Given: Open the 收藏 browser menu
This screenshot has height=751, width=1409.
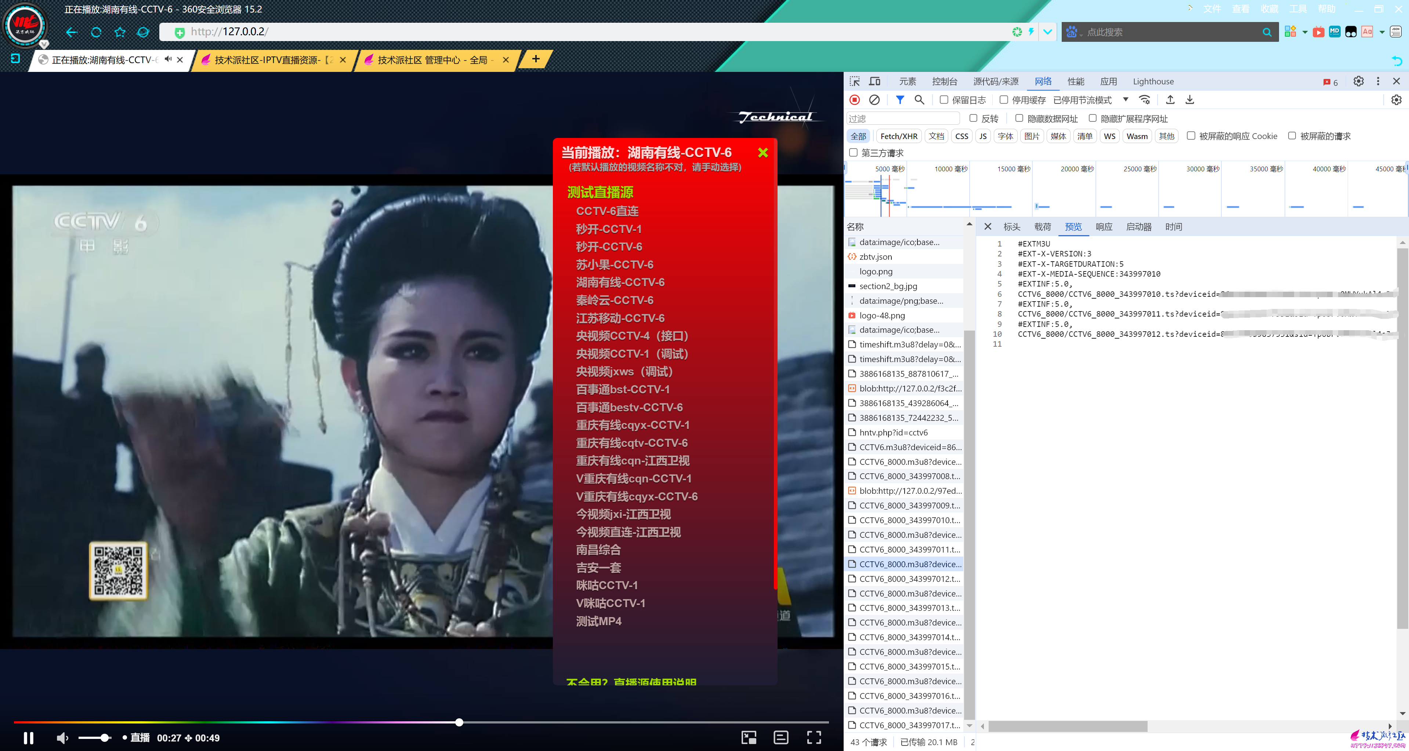Looking at the screenshot, I should [1269, 9].
